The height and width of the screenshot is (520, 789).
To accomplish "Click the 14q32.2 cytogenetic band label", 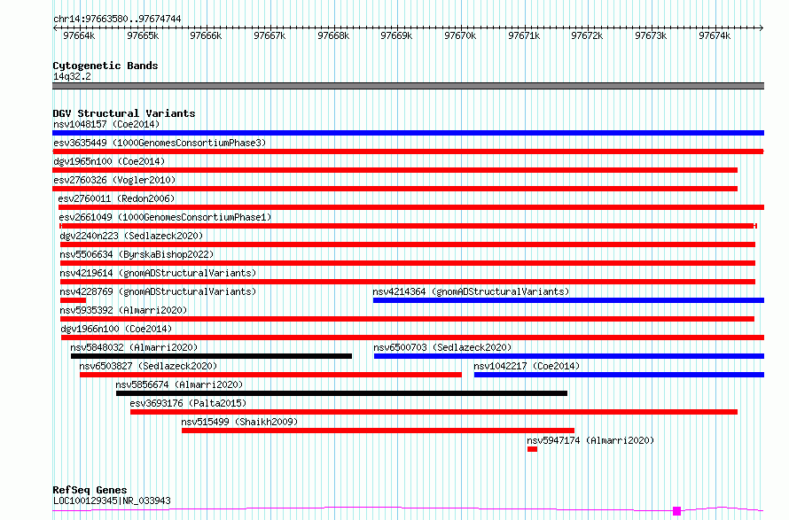I will pyautogui.click(x=72, y=76).
